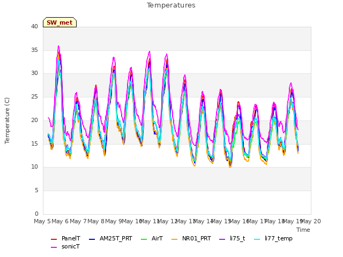Toggle the AirT legend label
Image resolution: width=343 pixels, height=257 pixels.
157,238
